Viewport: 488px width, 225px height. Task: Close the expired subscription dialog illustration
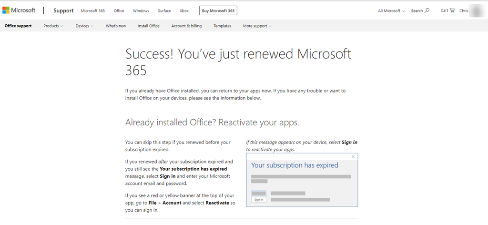point(353,157)
